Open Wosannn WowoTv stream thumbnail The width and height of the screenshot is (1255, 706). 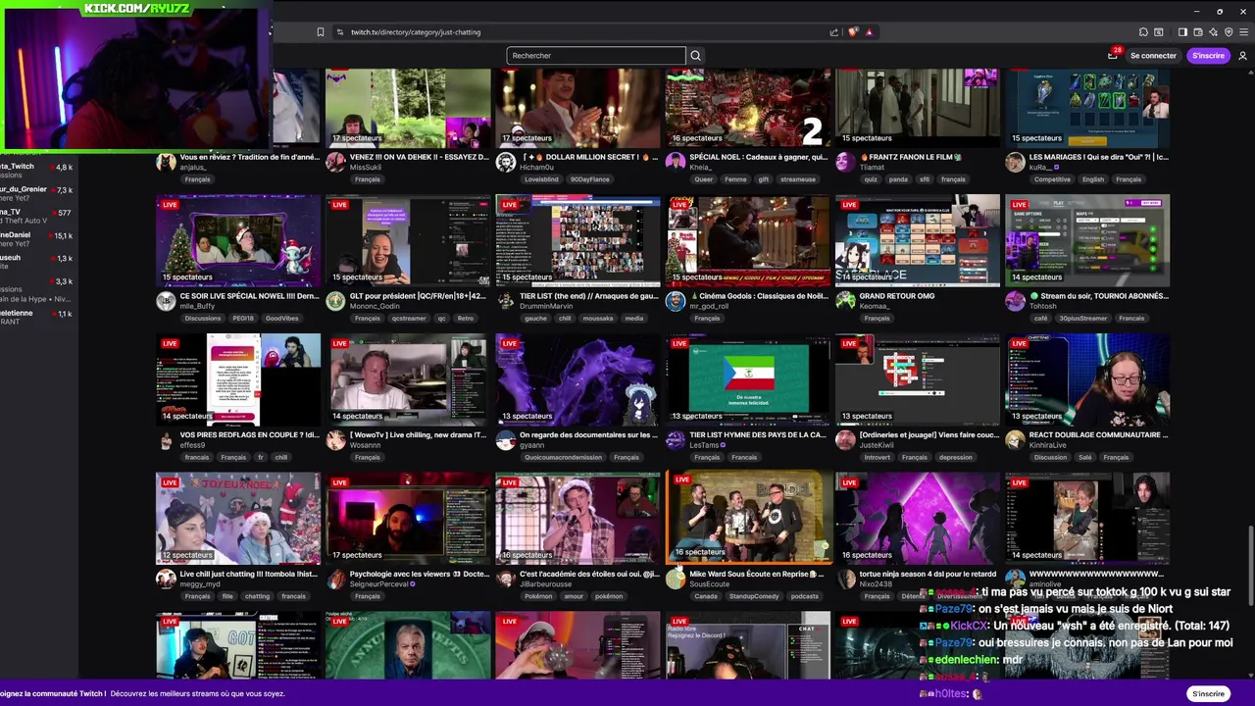click(x=408, y=378)
